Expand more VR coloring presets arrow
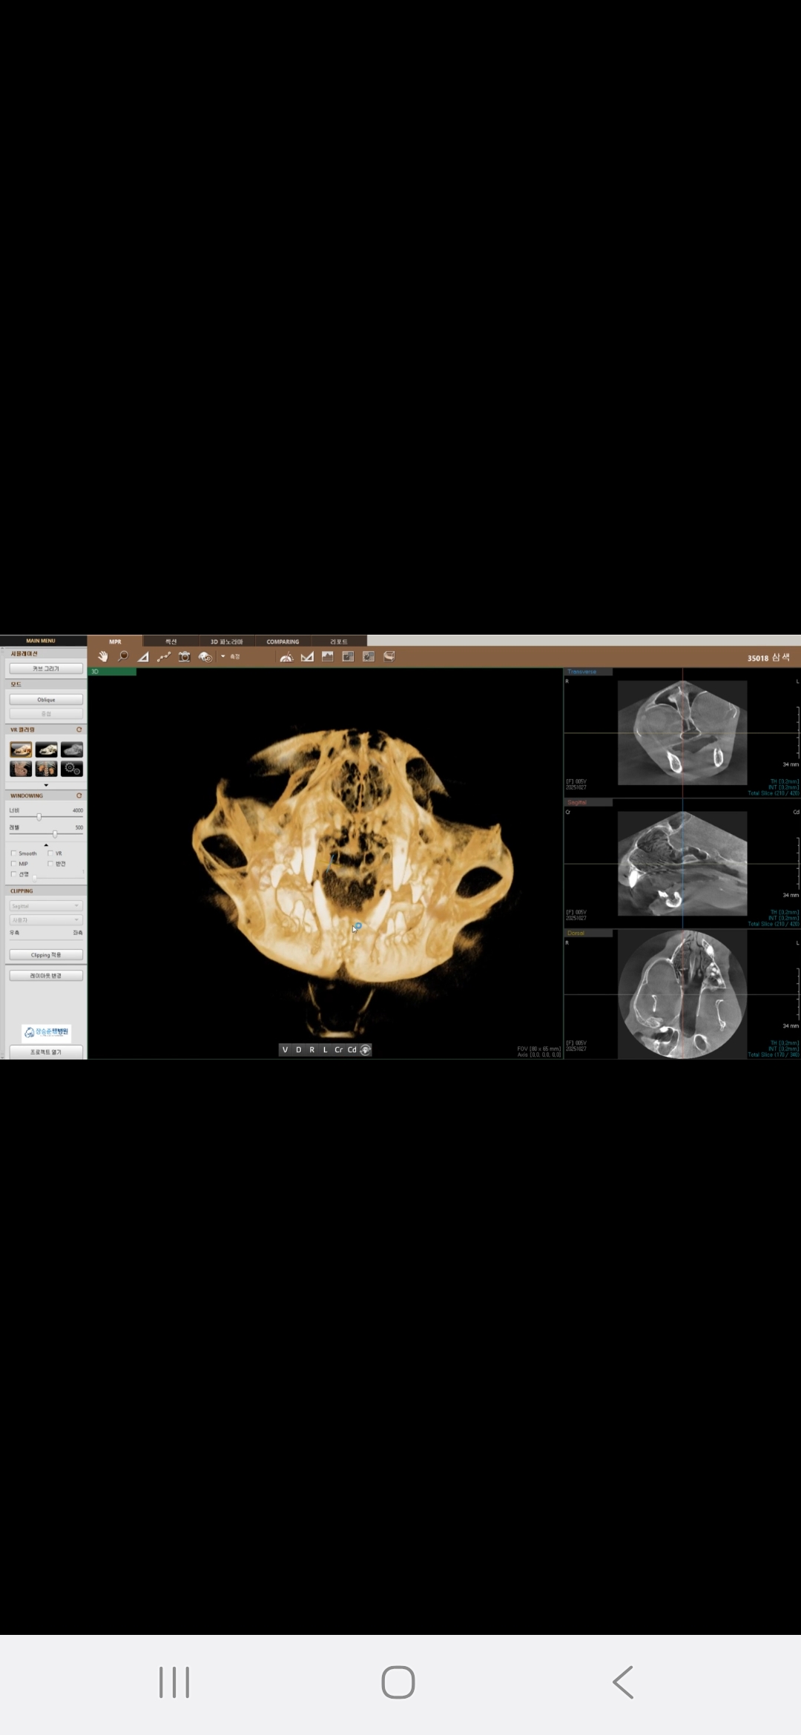Screen dimensions: 801x1735 [46, 784]
